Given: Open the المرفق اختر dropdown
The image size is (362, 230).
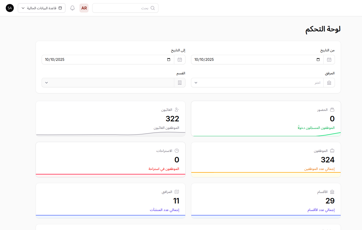Looking at the screenshot, I should (257, 83).
